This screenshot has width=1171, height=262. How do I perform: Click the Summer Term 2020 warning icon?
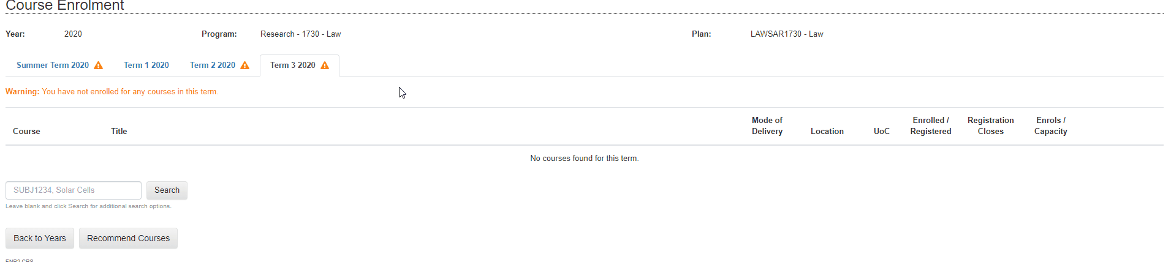[x=98, y=65]
